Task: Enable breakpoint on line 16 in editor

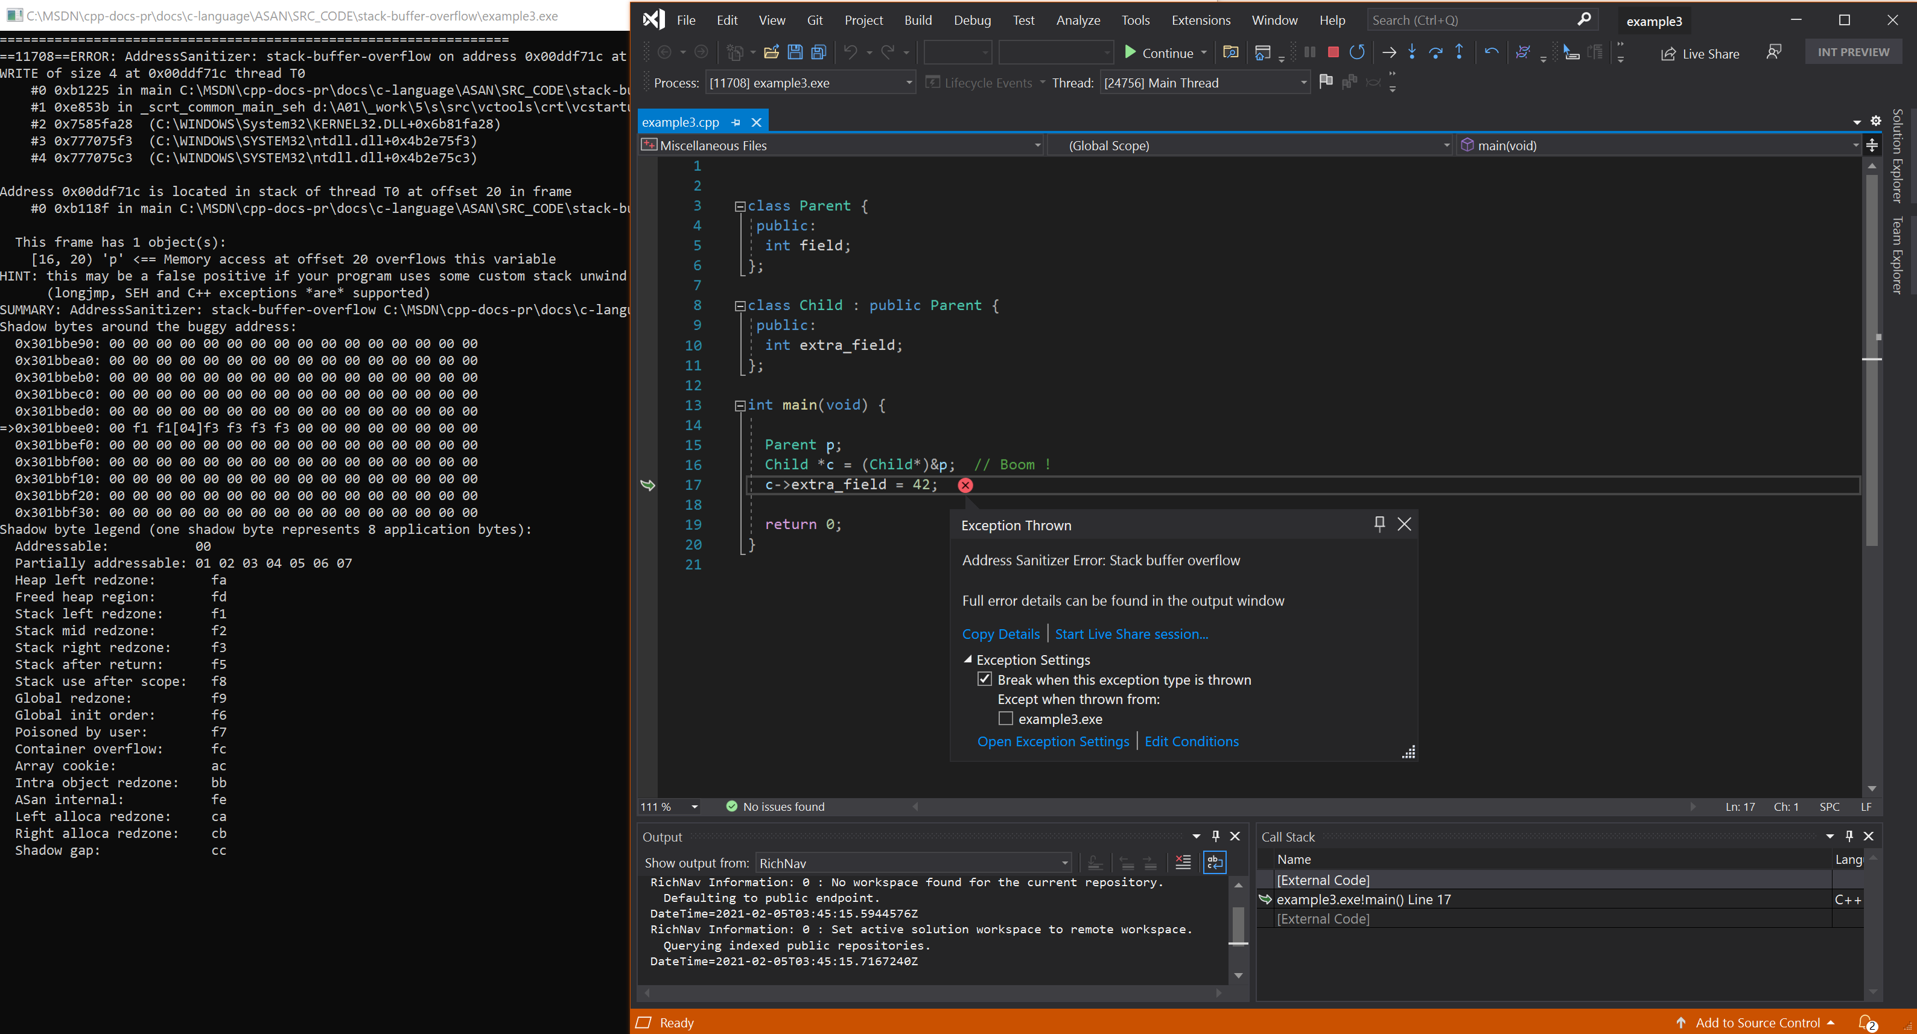Action: coord(650,465)
